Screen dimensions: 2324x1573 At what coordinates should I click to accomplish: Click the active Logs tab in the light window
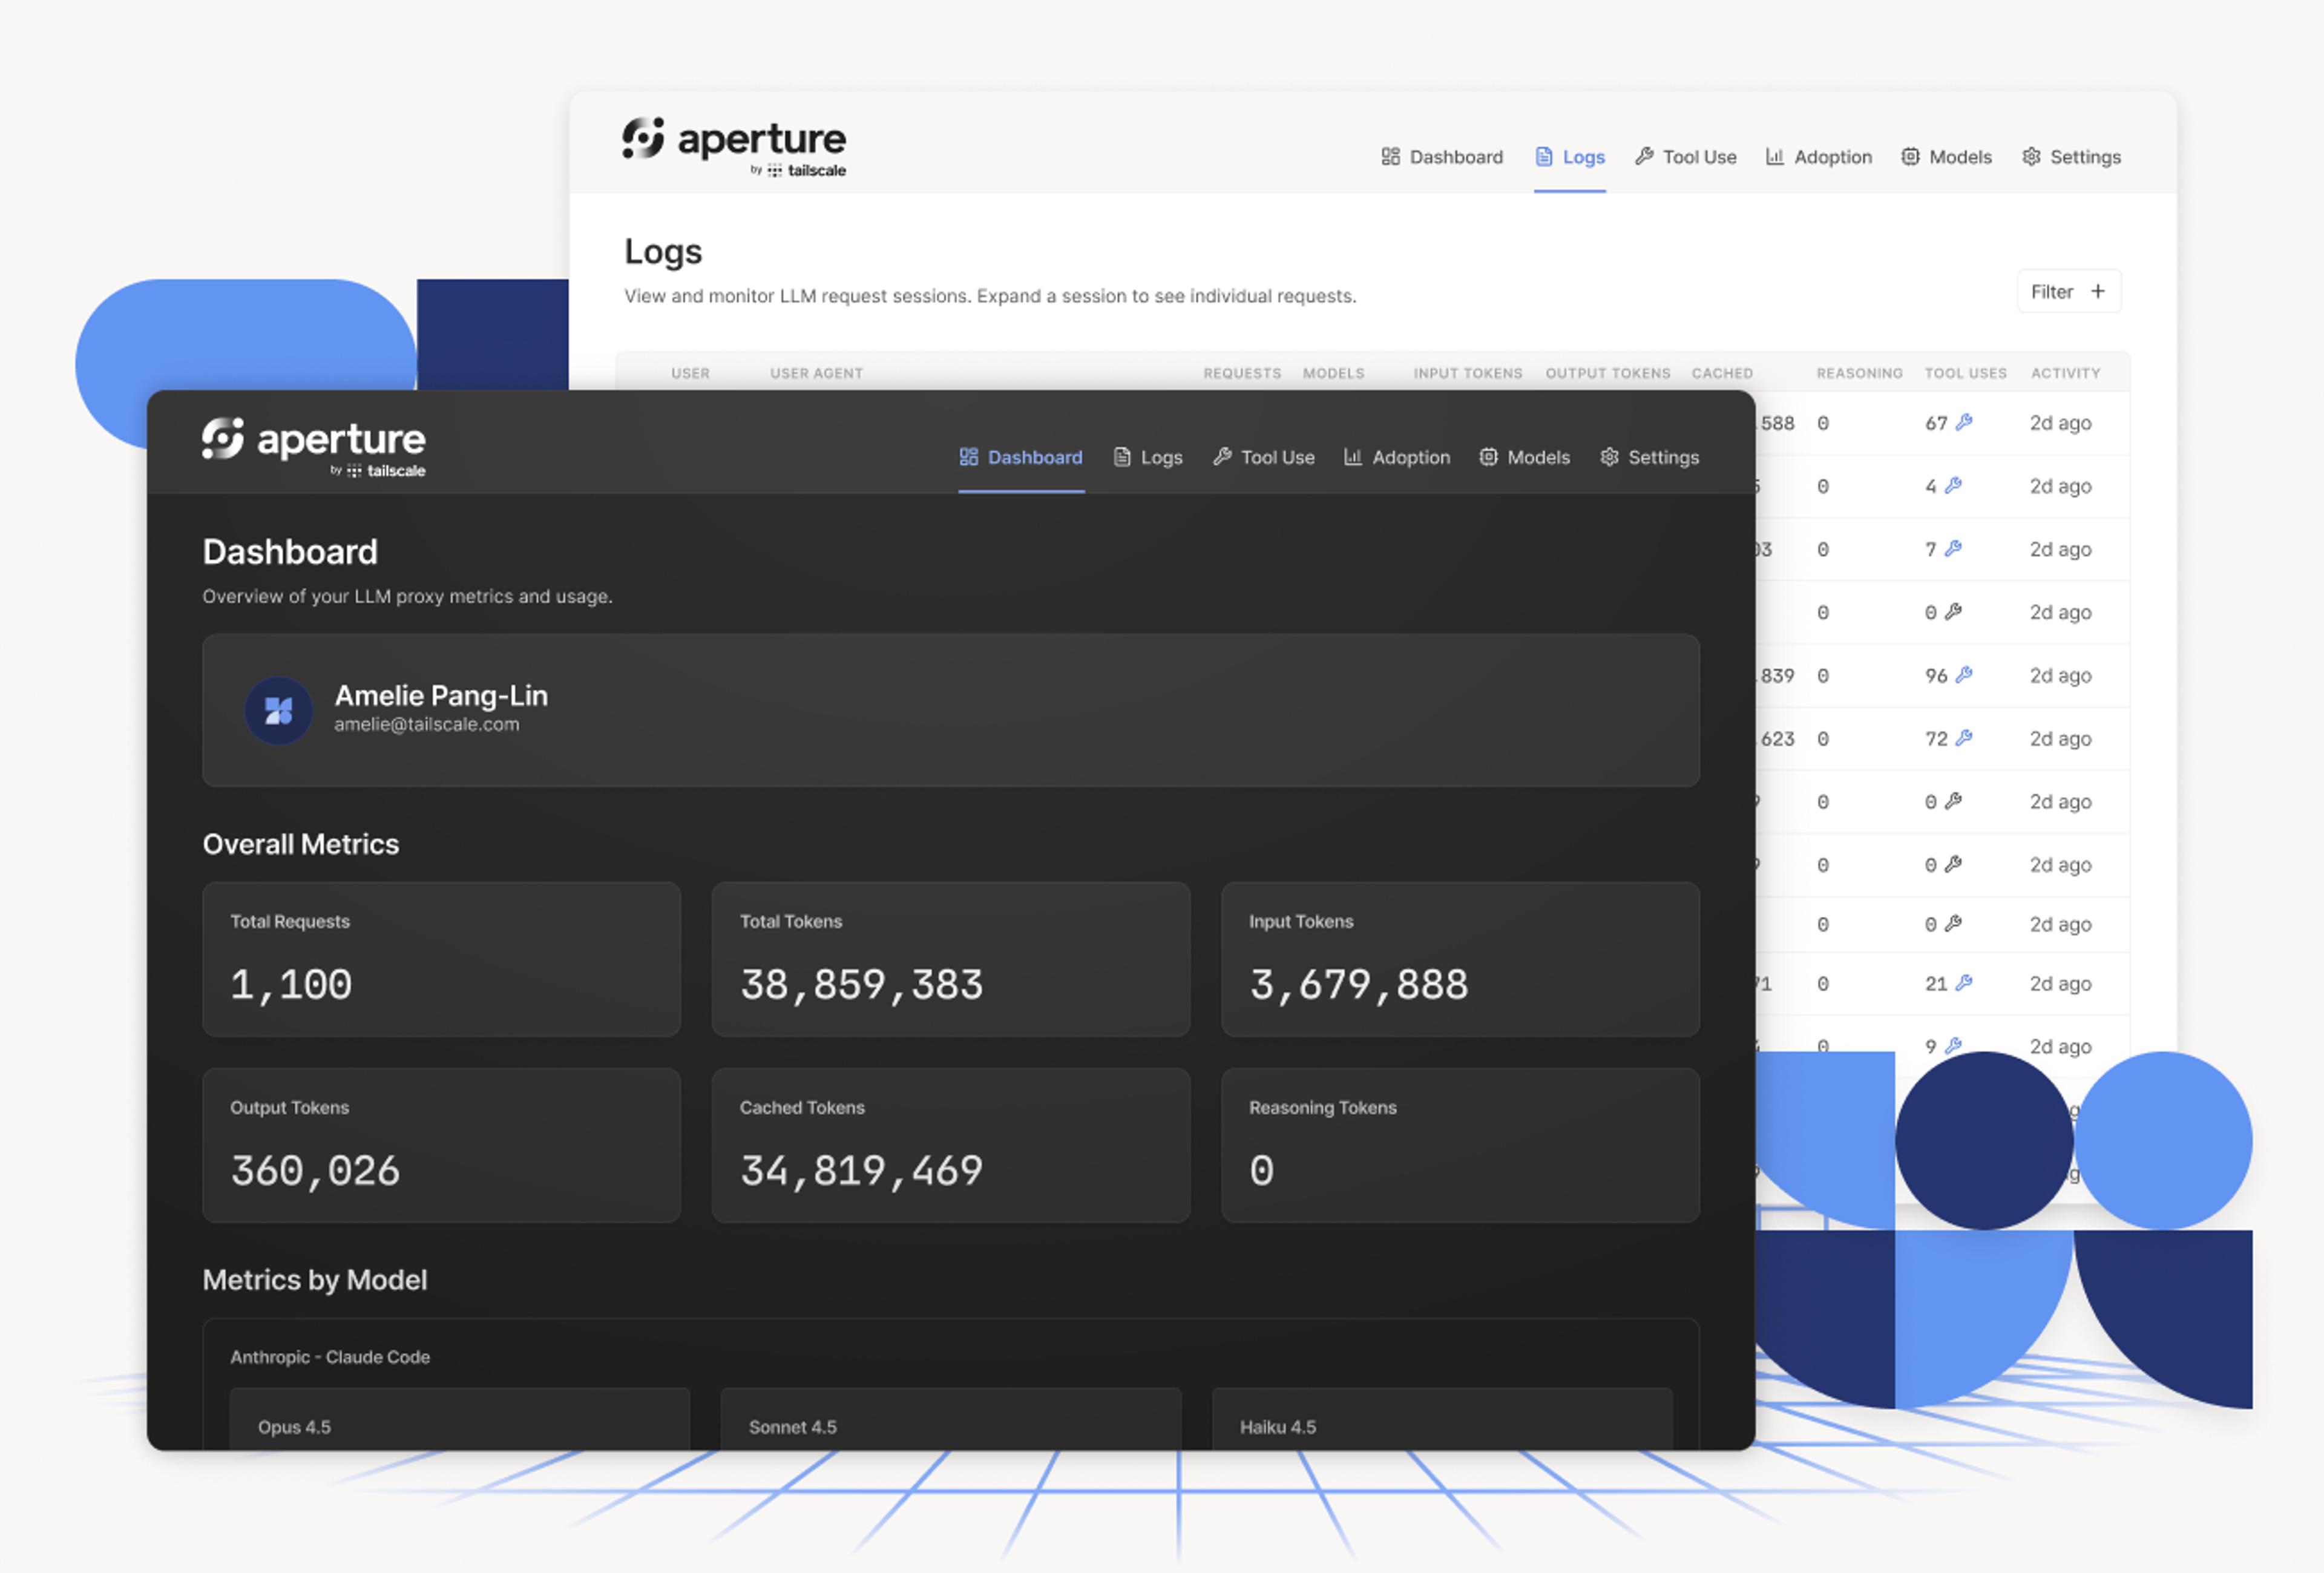click(x=1570, y=157)
